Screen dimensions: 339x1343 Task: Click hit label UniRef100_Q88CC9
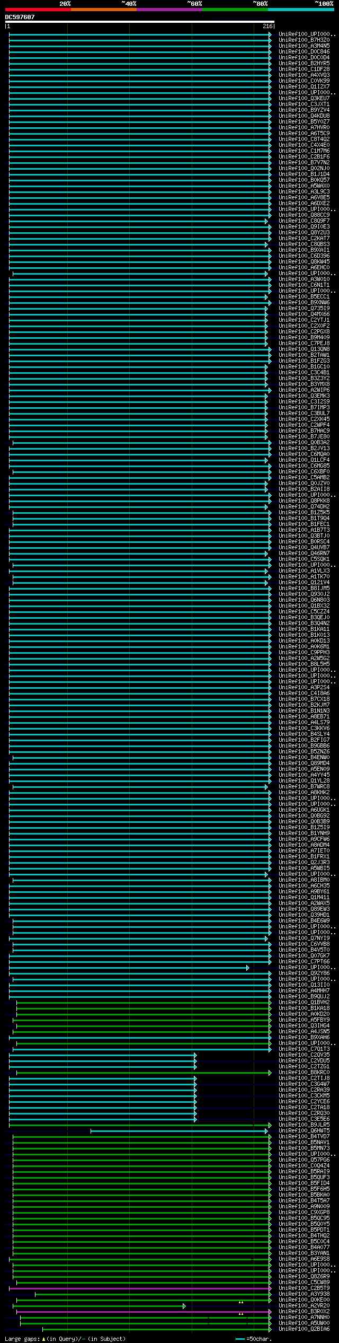tap(304, 215)
